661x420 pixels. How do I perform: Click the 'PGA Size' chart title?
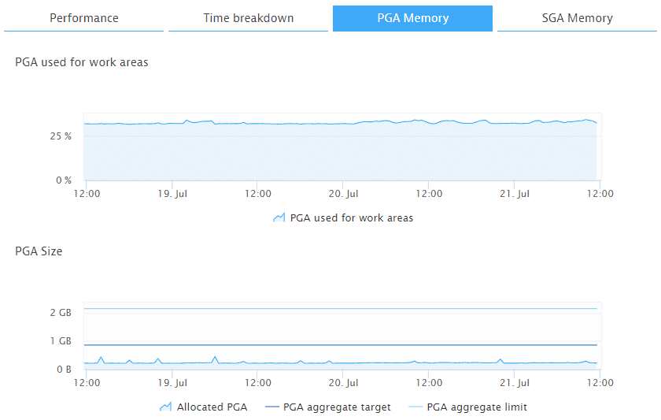[x=39, y=251]
